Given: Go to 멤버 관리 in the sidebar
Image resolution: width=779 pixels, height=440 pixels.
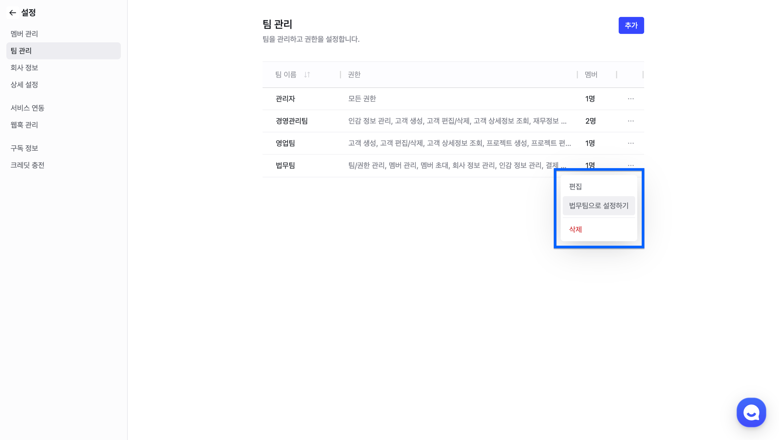Looking at the screenshot, I should tap(24, 34).
